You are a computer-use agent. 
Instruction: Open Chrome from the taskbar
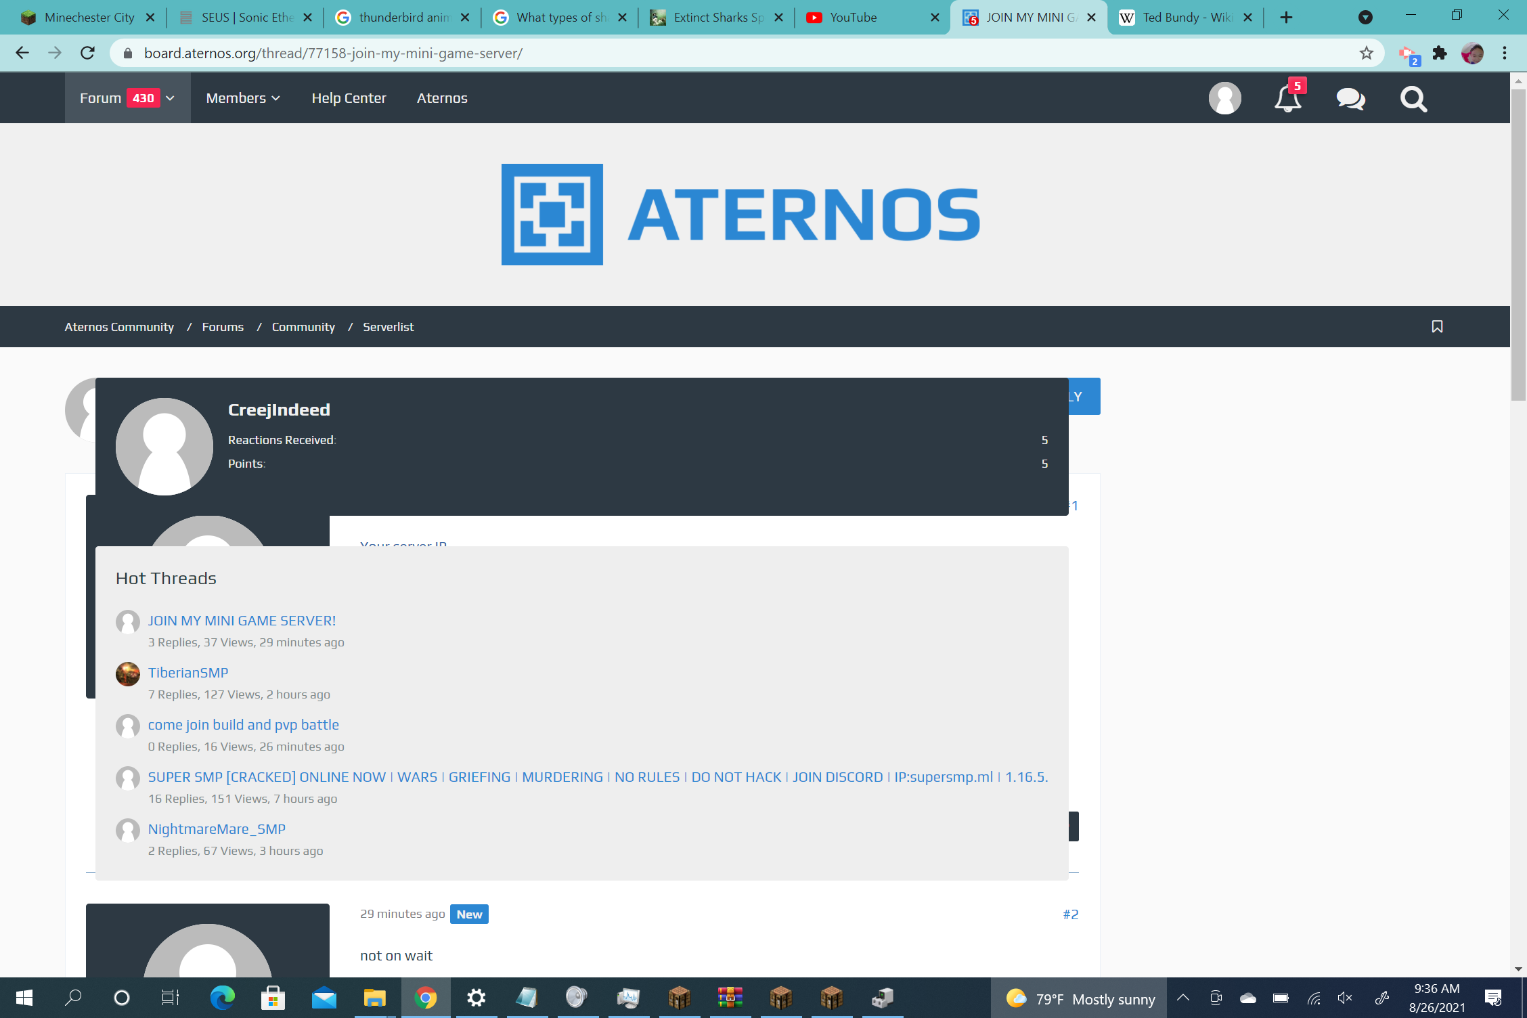pos(426,998)
